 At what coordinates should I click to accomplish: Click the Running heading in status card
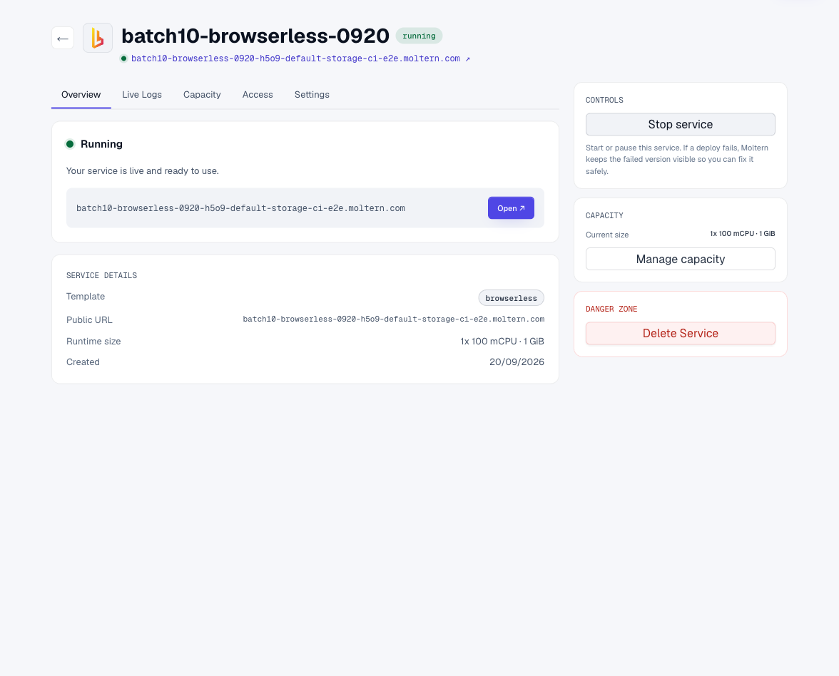coord(101,144)
